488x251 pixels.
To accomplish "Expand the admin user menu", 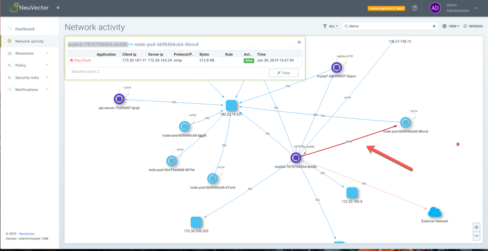I will pyautogui.click(x=475, y=8).
